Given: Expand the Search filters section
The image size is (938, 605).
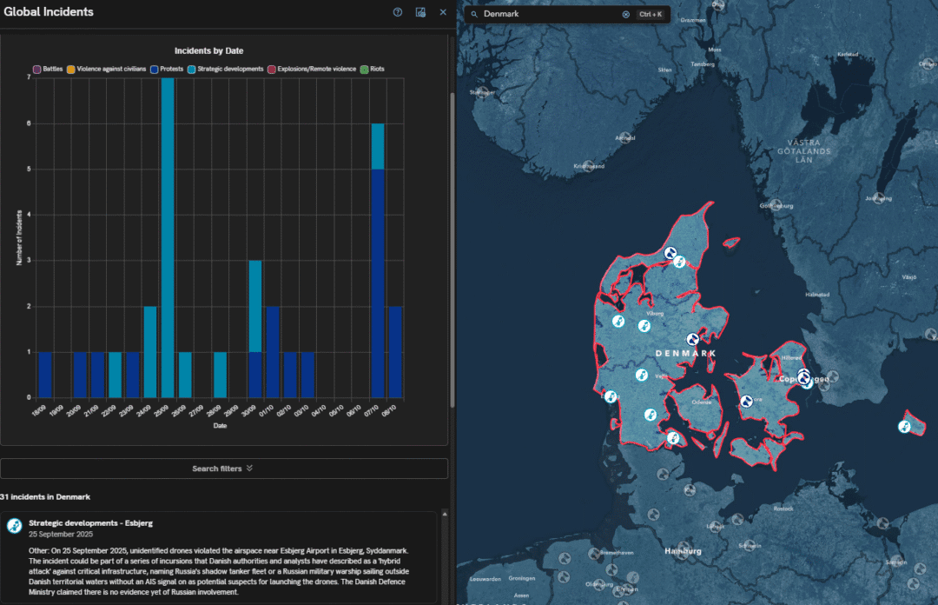Looking at the screenshot, I should 222,469.
